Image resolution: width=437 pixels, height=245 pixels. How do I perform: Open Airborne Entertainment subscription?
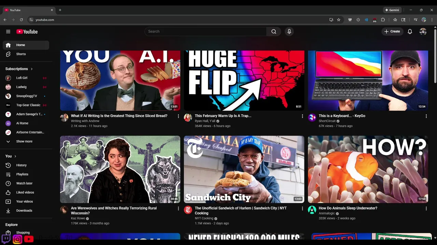[x=26, y=132]
